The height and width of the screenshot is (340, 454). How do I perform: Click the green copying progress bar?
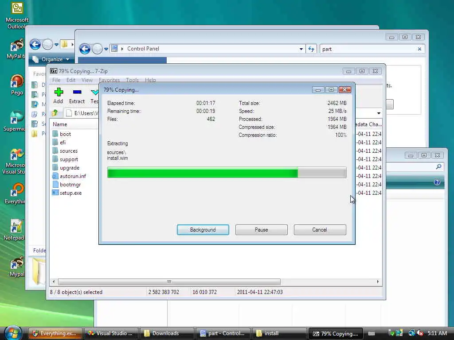tap(227, 173)
